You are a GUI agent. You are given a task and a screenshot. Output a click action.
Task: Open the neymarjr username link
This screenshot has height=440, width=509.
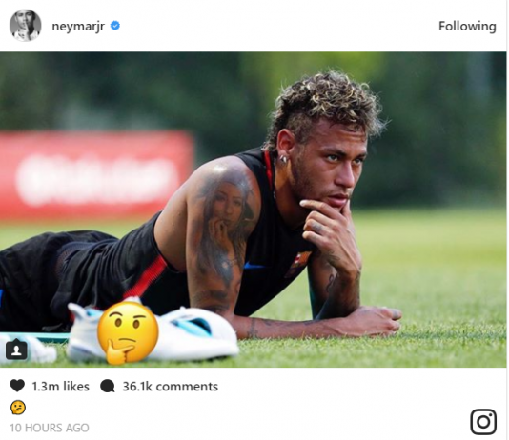[x=78, y=27]
